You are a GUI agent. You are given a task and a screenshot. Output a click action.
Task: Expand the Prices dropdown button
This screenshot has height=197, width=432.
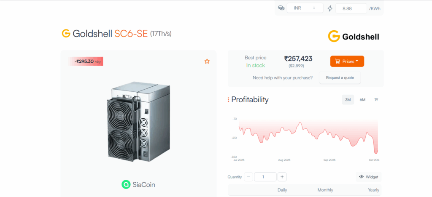347,61
